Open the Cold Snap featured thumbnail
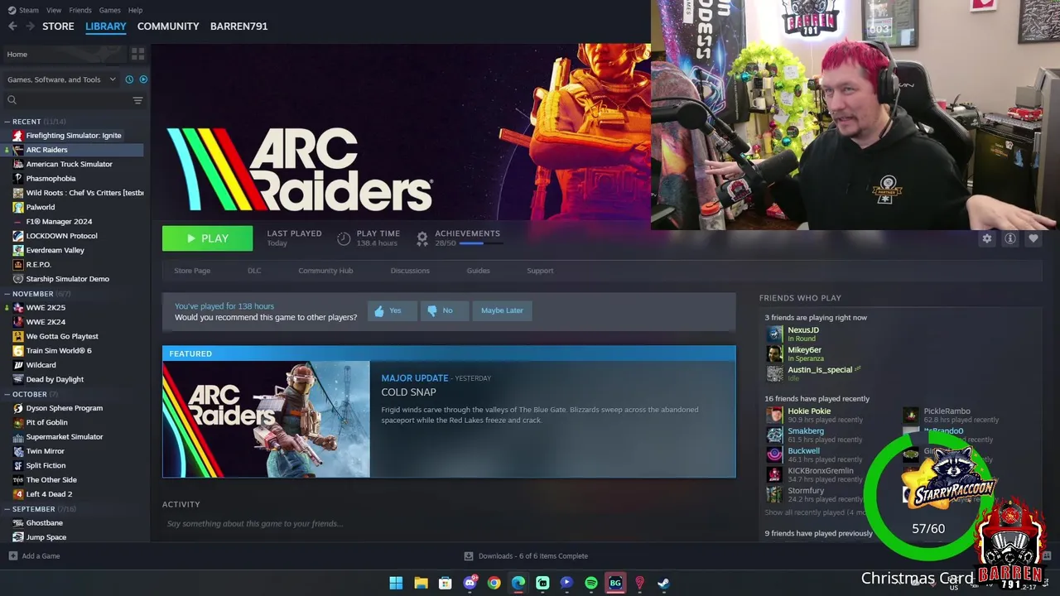The image size is (1060, 596). click(267, 420)
